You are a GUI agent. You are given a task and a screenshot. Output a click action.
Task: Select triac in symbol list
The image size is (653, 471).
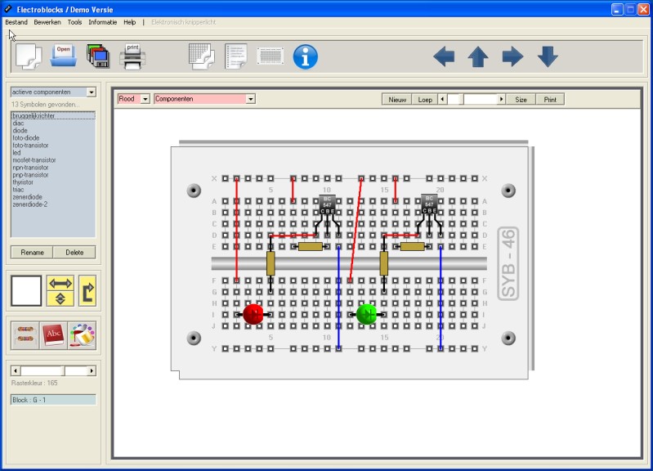tap(53, 190)
